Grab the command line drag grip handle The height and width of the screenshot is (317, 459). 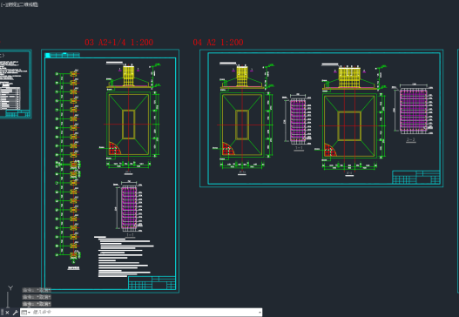tap(2, 312)
